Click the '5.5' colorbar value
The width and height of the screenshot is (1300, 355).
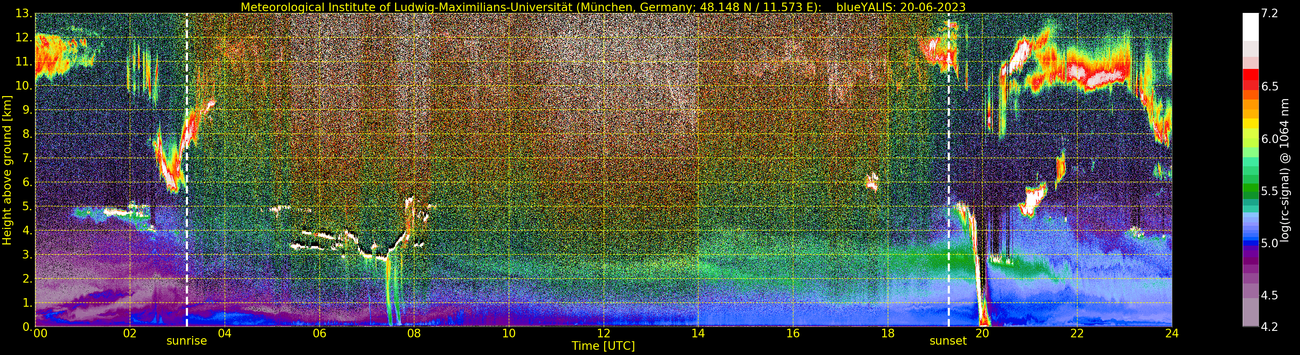[x=1269, y=191]
